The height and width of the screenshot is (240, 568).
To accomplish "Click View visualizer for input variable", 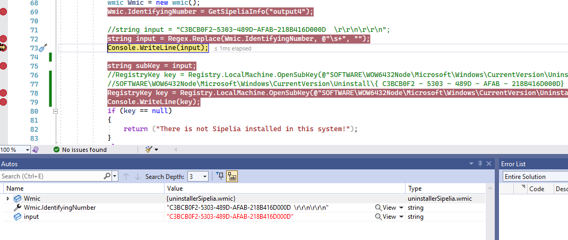I will coord(385,217).
